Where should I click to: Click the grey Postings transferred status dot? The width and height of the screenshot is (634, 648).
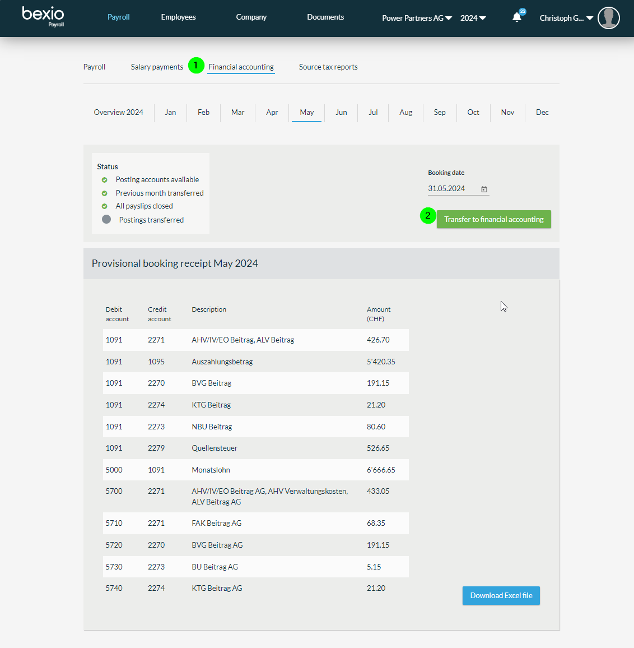click(106, 219)
